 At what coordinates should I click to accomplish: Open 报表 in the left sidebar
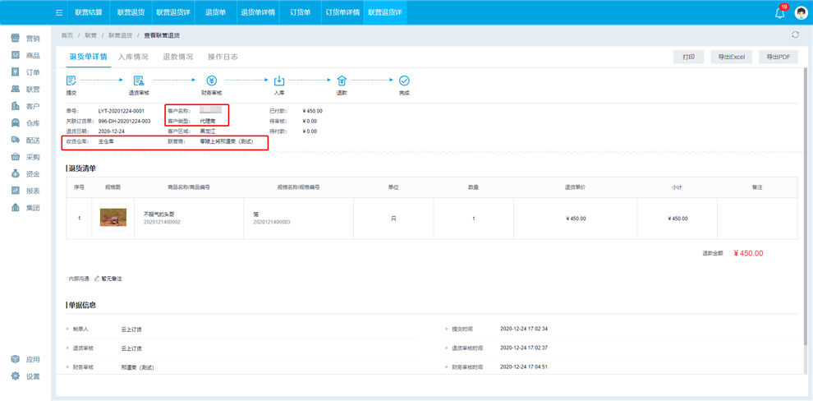click(x=25, y=191)
